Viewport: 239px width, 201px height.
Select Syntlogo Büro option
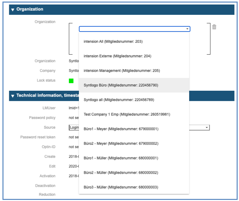point(121,85)
